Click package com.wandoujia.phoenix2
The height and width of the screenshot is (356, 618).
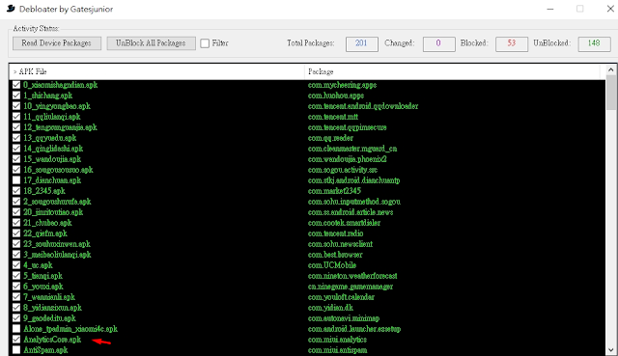coord(348,159)
